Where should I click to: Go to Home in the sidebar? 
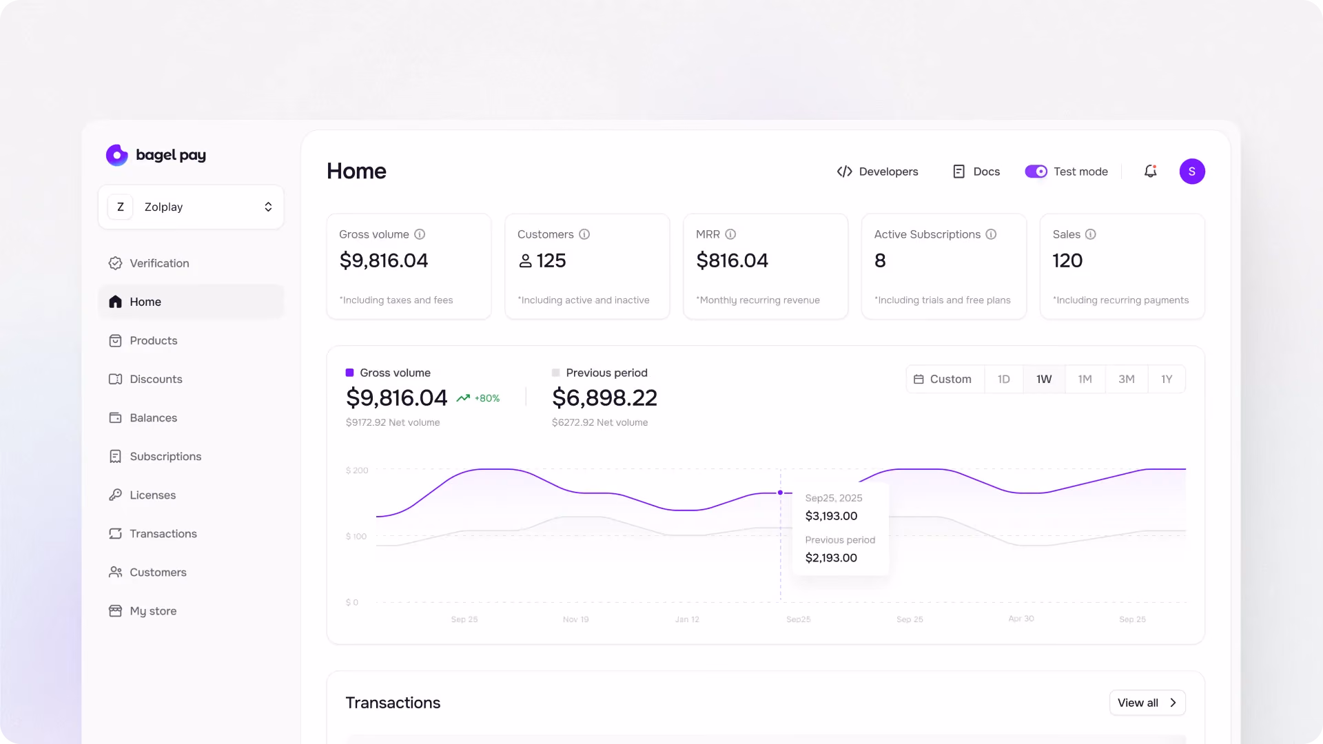coord(191,302)
